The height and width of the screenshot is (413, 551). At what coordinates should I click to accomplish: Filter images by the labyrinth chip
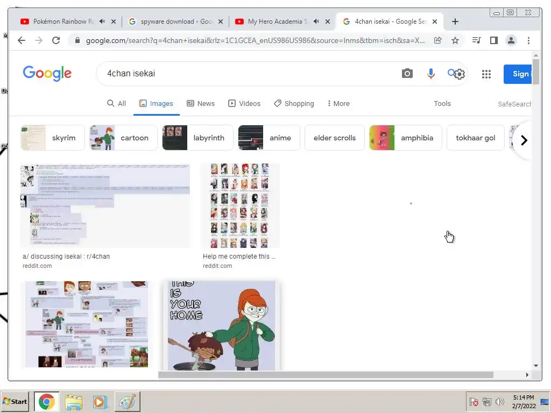(x=197, y=138)
